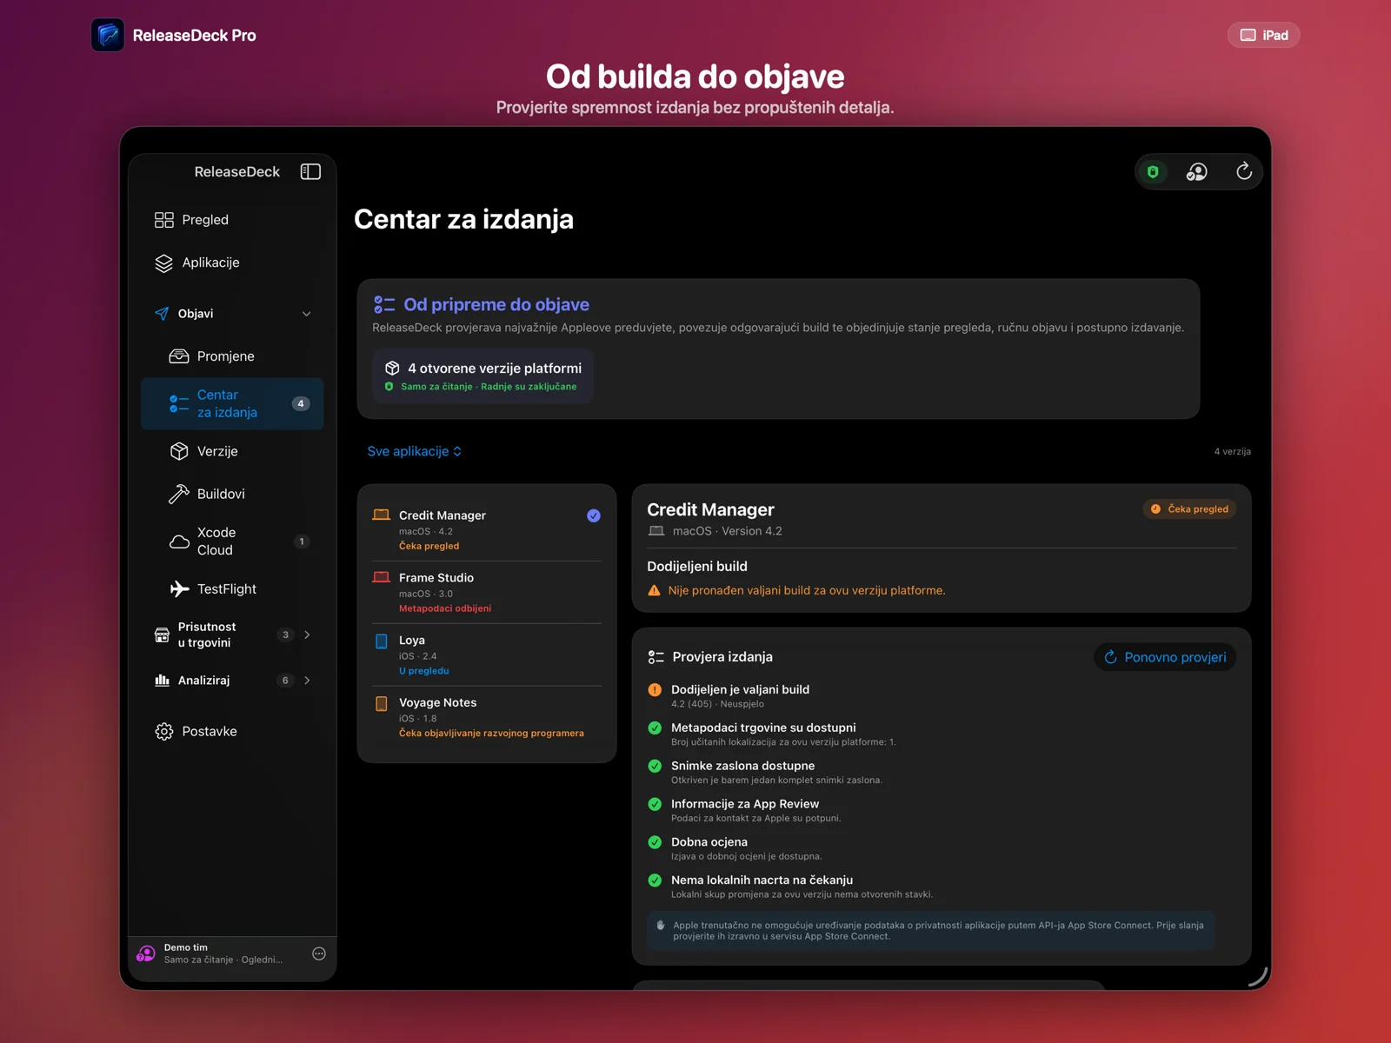Select Centar za izdanja in sidebar

pyautogui.click(x=232, y=403)
